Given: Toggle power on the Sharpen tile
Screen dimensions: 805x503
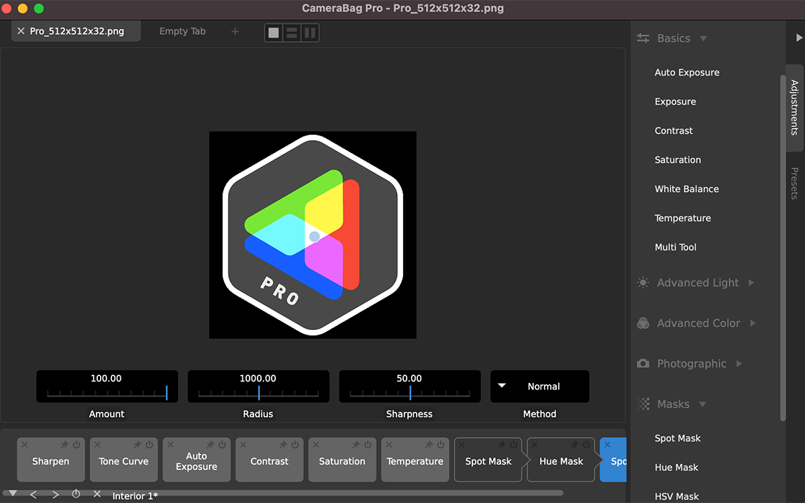Looking at the screenshot, I should click(x=76, y=445).
